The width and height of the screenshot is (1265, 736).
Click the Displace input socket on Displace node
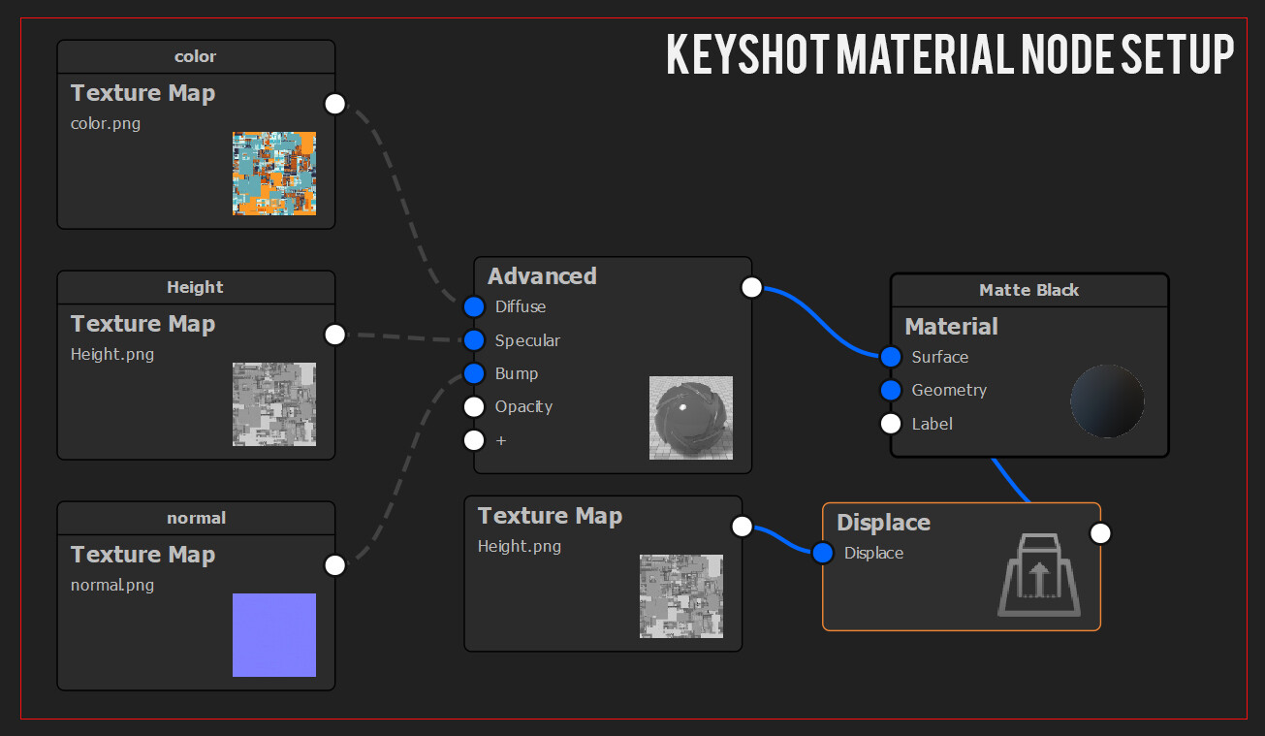pyautogui.click(x=822, y=553)
